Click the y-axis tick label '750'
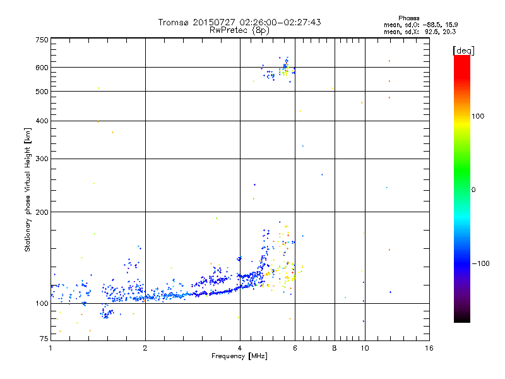The height and width of the screenshot is (379, 505). (42, 40)
